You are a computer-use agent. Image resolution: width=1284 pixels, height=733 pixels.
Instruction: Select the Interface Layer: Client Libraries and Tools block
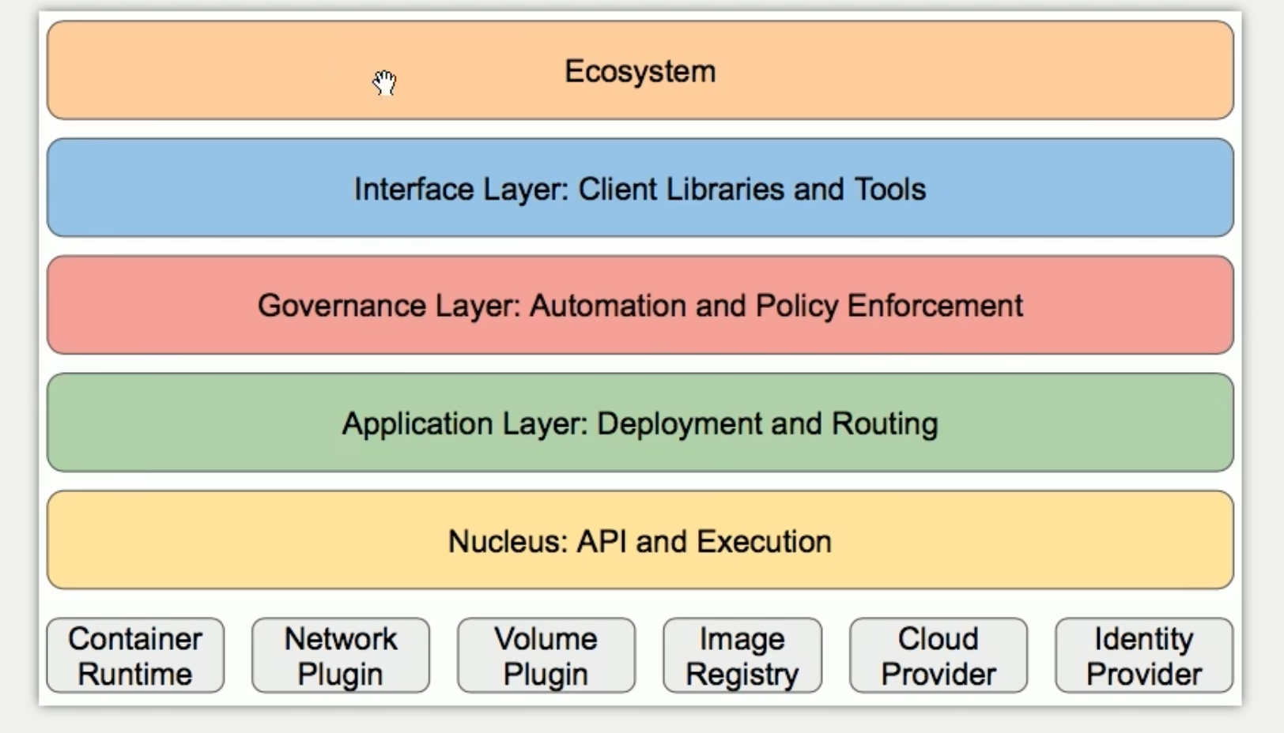click(640, 188)
